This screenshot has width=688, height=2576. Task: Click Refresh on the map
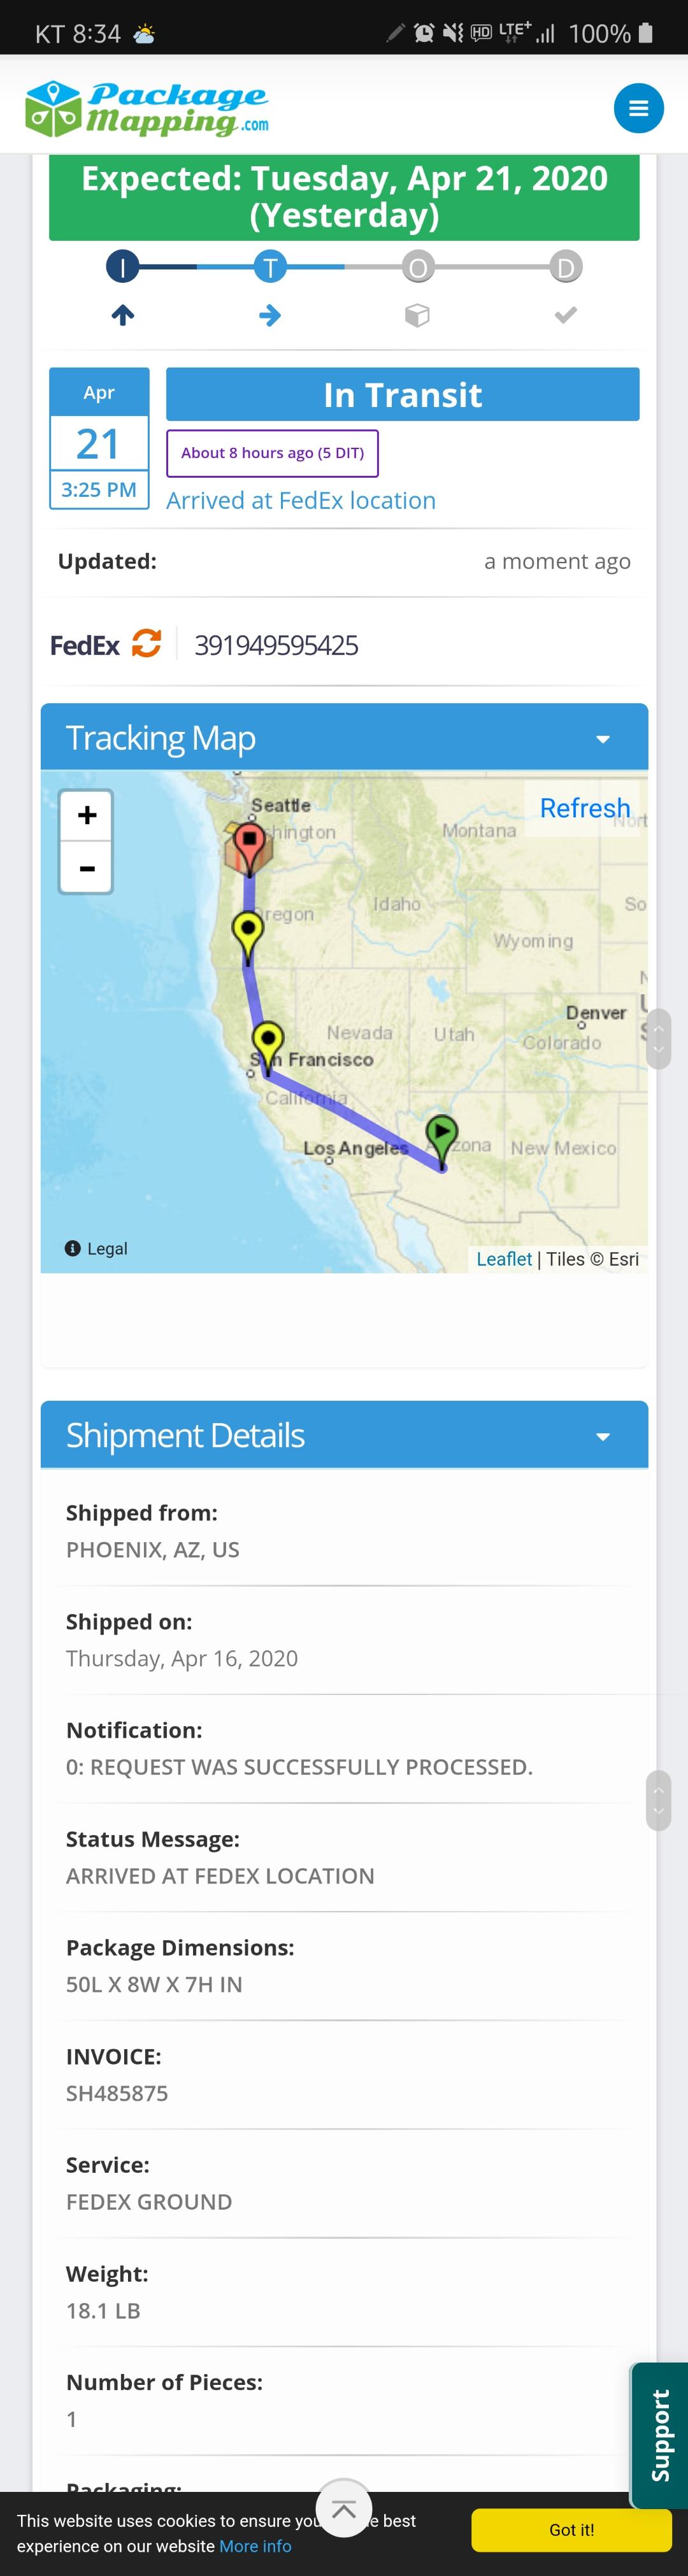[x=585, y=807]
